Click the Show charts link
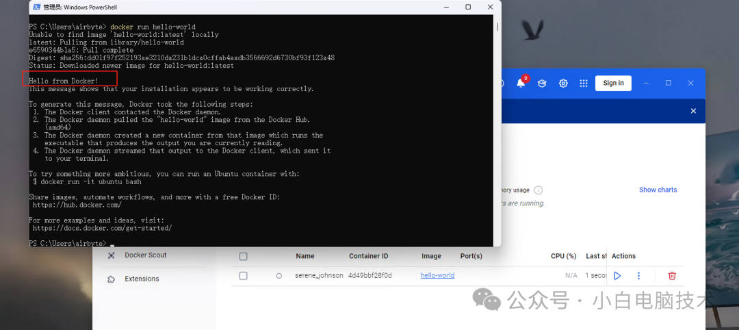 click(658, 190)
